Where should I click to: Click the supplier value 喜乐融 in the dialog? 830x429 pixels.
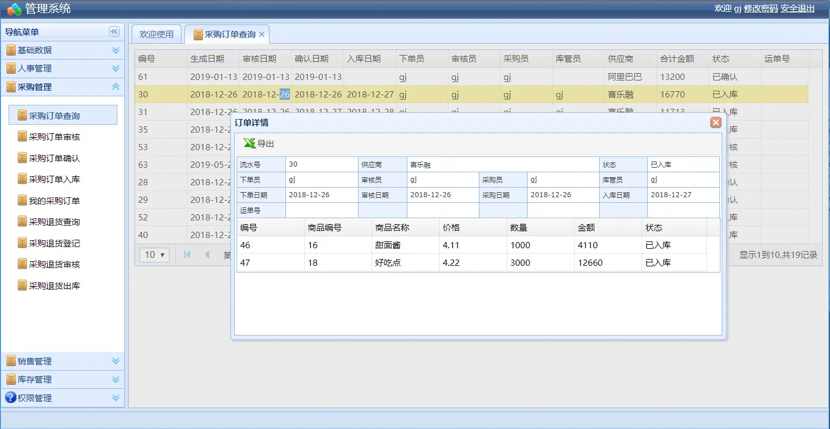503,164
